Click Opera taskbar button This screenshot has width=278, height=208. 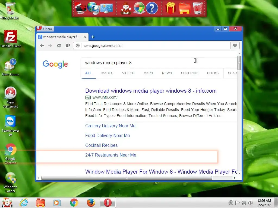(108, 203)
